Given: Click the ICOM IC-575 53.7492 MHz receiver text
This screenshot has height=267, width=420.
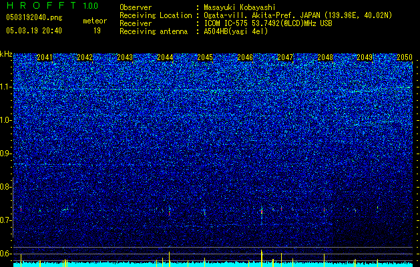Looking at the screenshot, I should (x=268, y=23).
